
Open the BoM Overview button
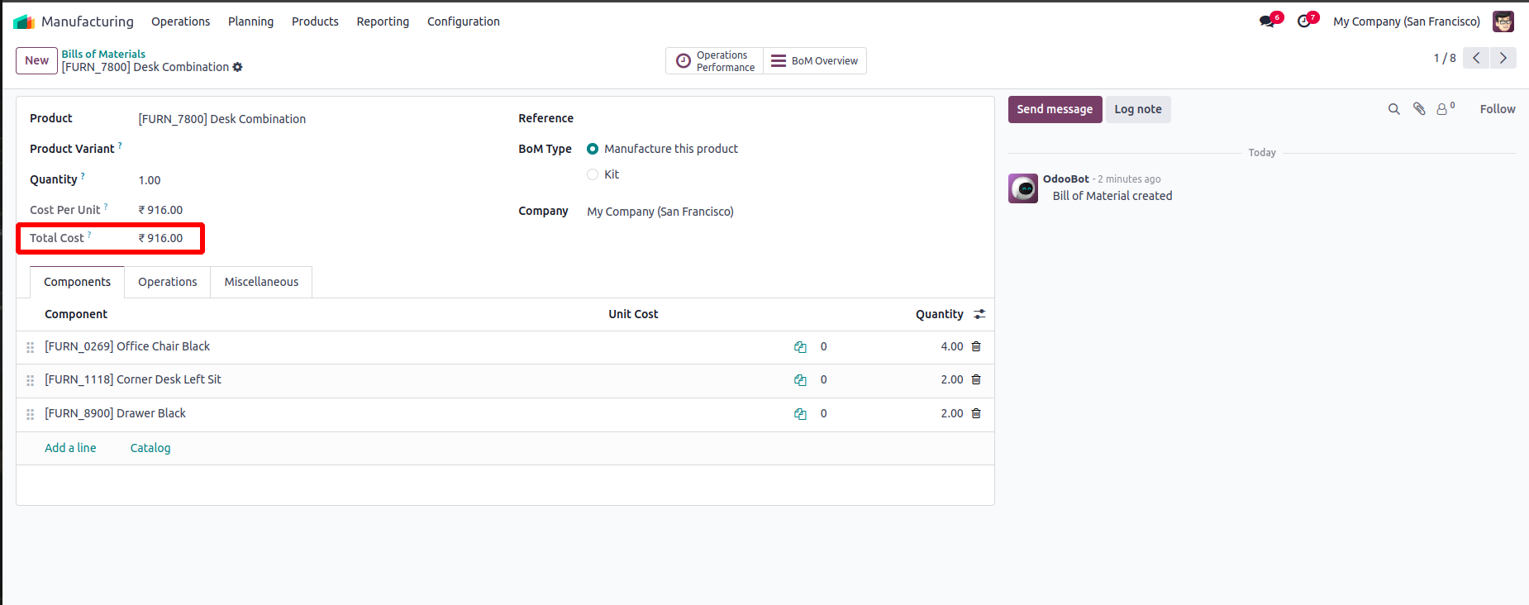pos(815,61)
